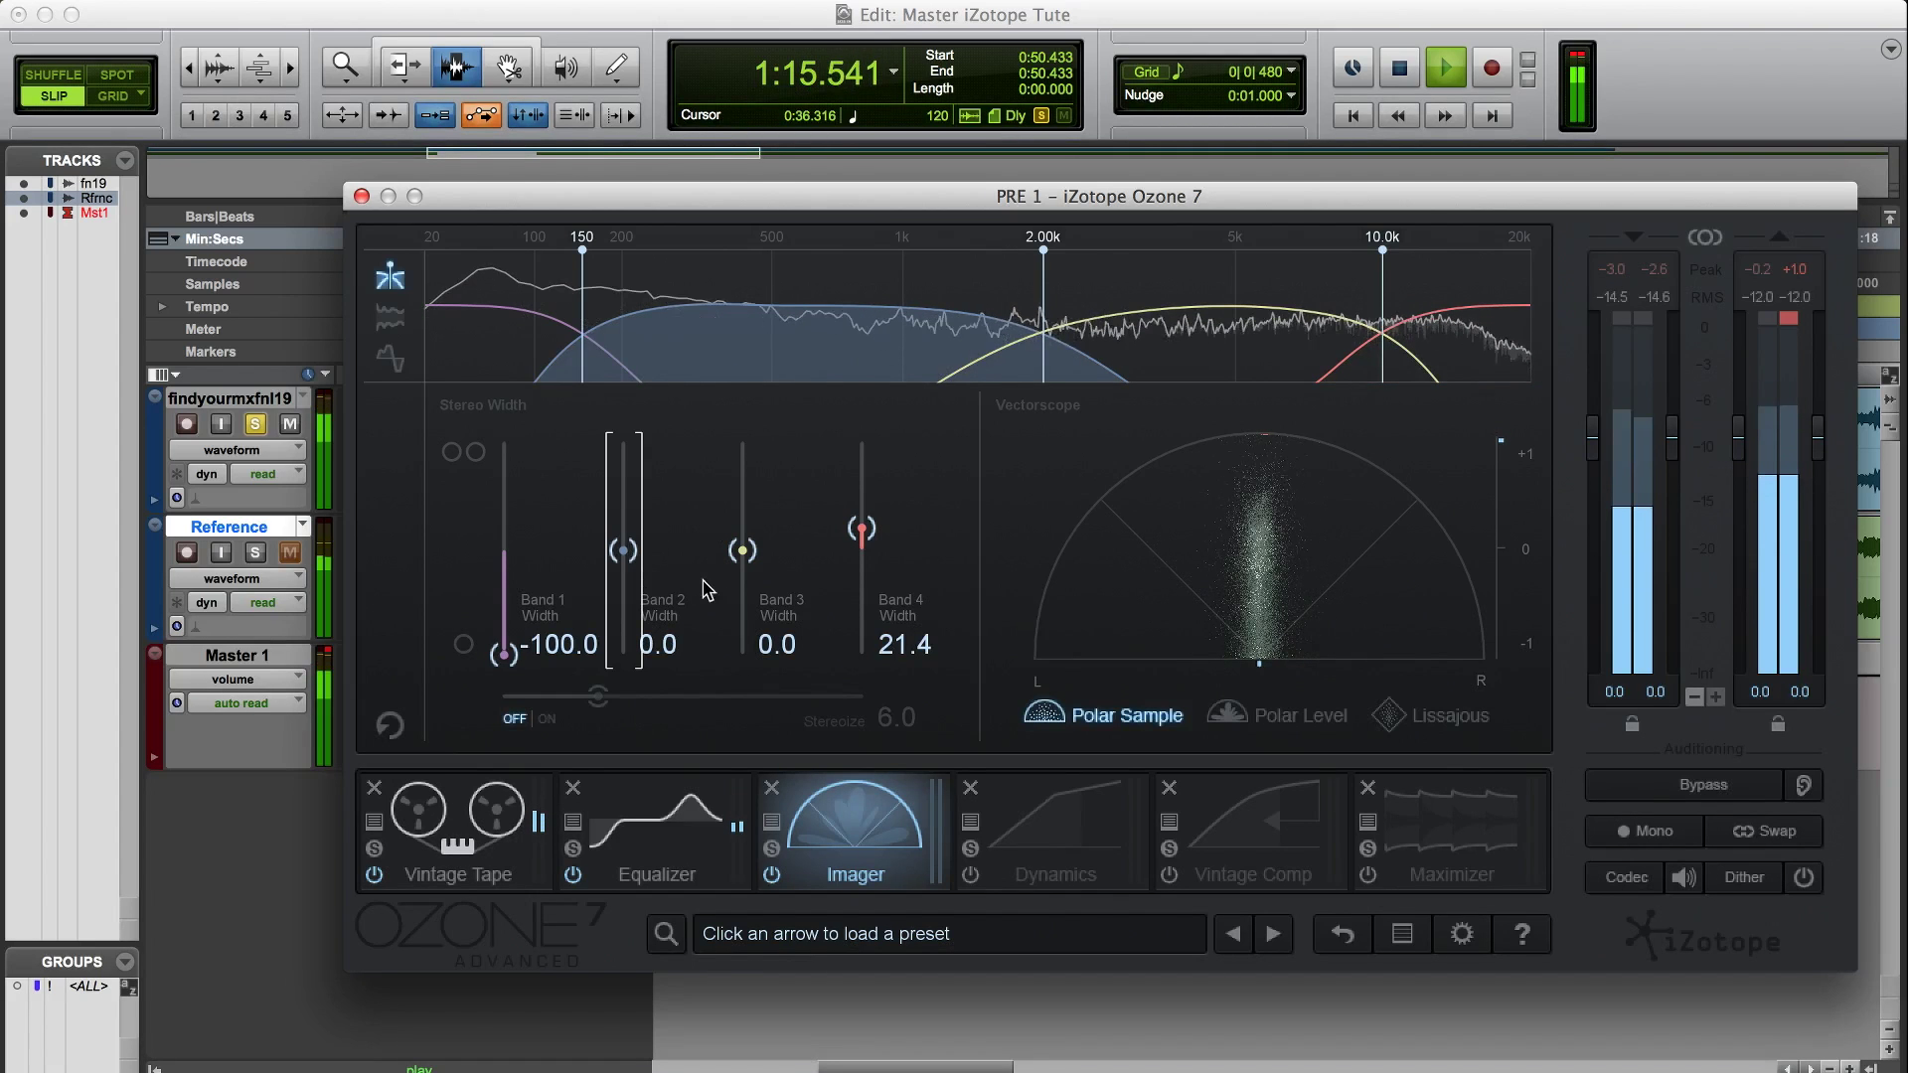Click the Fast Forward transport button
This screenshot has width=1908, height=1073.
click(1445, 116)
